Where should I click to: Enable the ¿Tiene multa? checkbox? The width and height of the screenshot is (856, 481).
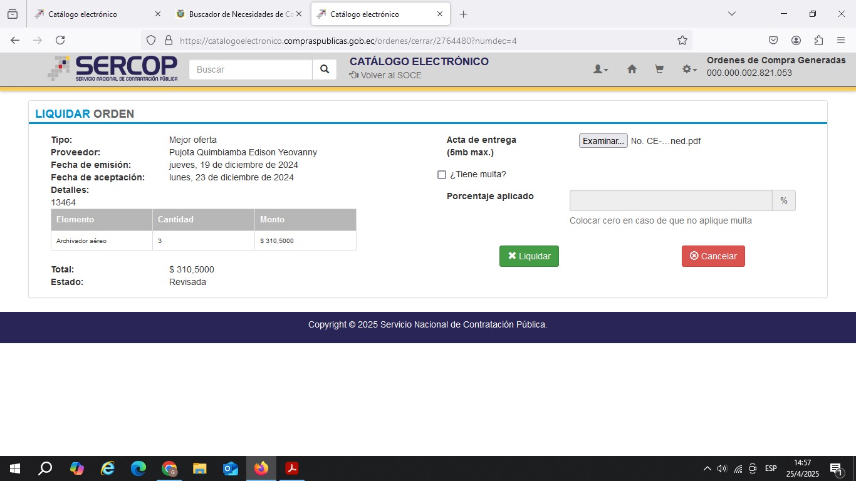(x=442, y=175)
